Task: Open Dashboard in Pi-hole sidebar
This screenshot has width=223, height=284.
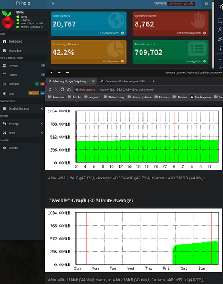Action: pyautogui.click(x=15, y=41)
